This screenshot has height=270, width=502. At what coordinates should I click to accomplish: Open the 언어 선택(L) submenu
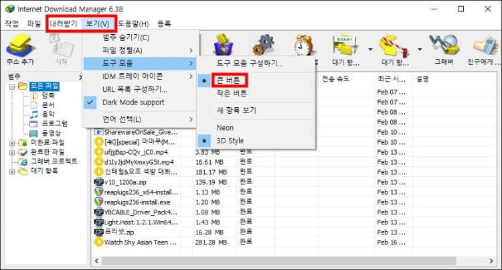(x=140, y=119)
